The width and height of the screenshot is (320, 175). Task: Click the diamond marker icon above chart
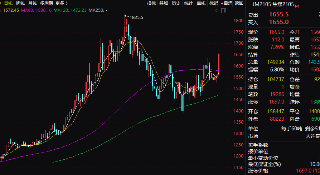(x=217, y=11)
